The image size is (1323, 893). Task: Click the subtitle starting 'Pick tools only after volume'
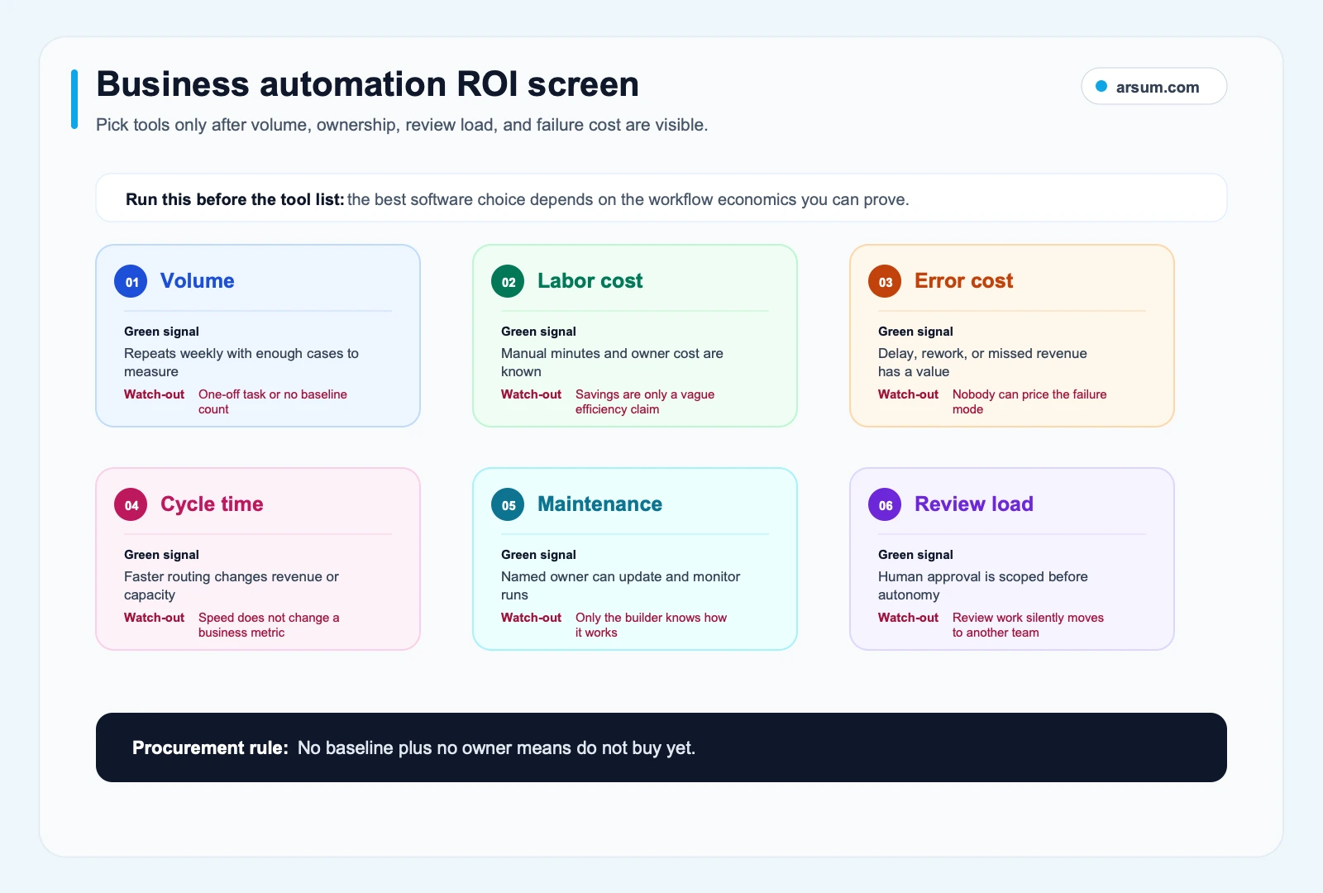click(402, 125)
